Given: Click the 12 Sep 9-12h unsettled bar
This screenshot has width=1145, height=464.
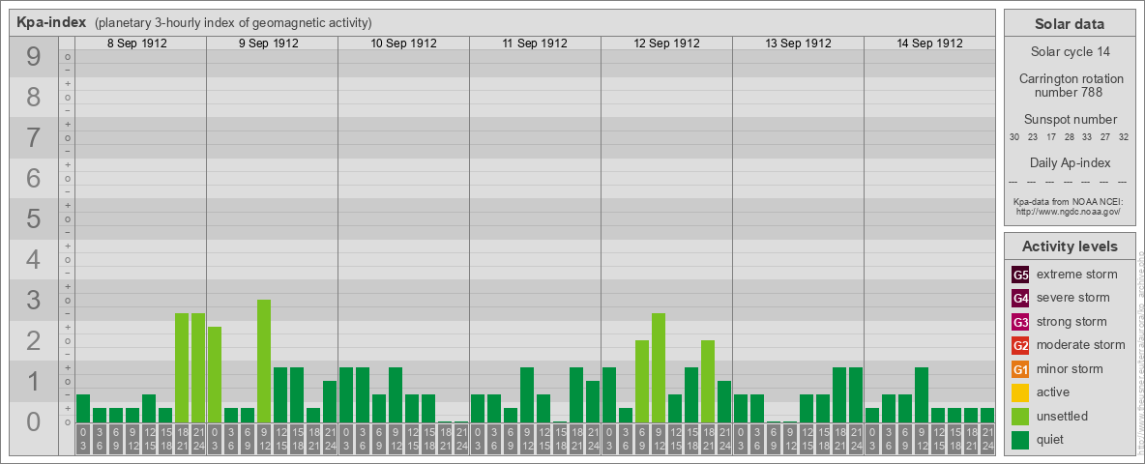Looking at the screenshot, I should tap(658, 367).
